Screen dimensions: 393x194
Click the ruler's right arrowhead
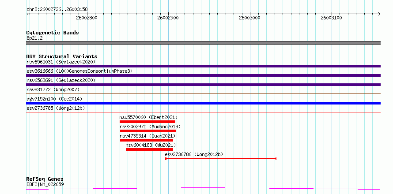(x=379, y=14)
